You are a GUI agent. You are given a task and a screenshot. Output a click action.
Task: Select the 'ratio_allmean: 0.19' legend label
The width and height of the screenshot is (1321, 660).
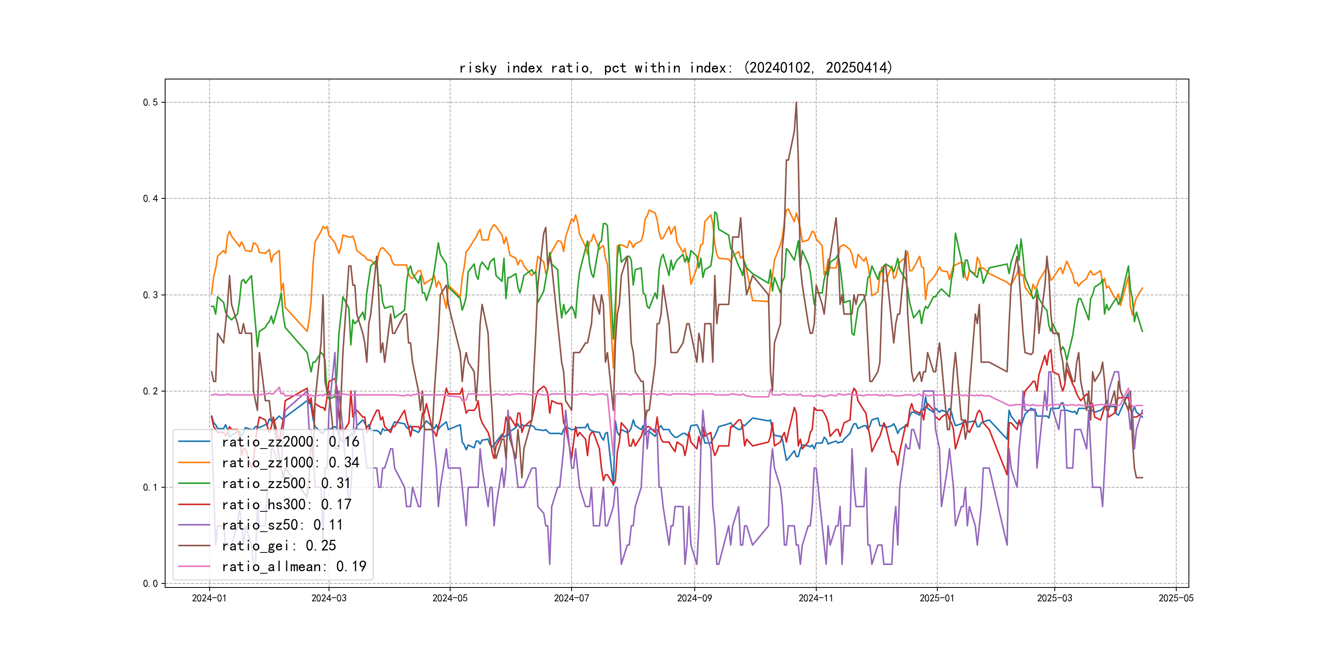coord(294,566)
